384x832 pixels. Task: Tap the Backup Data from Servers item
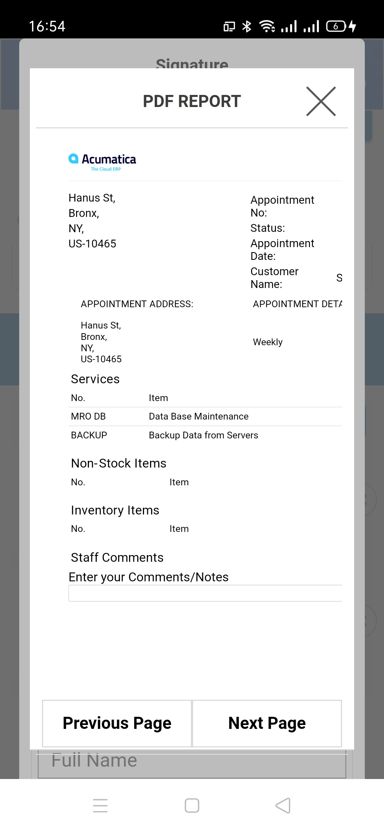pyautogui.click(x=203, y=435)
